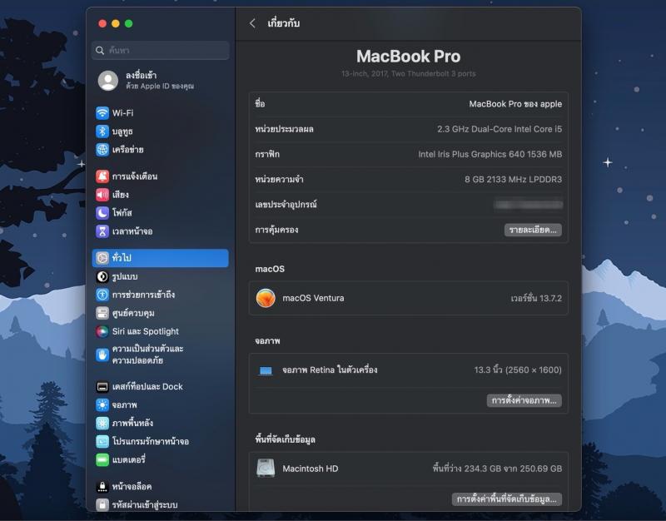Select the ศูนย์ควบคุม sidebar label
This screenshot has width=666, height=521.
(133, 313)
